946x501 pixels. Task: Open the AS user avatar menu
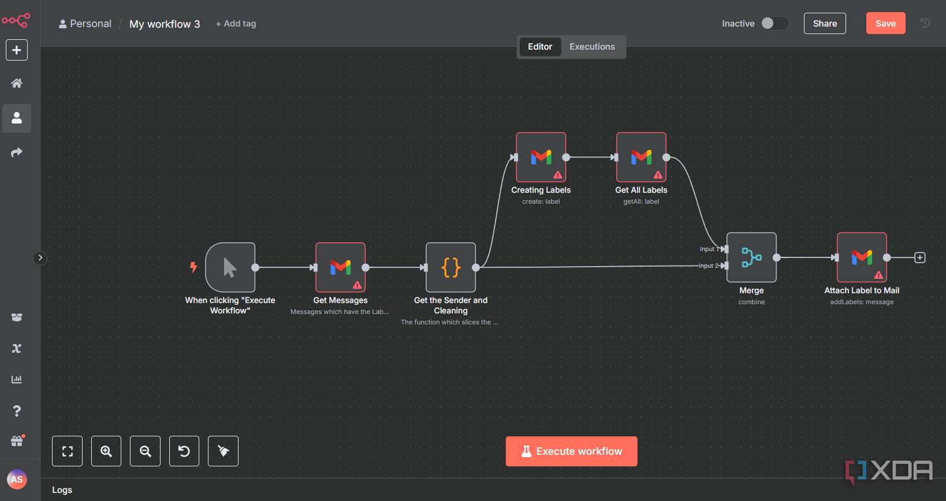tap(17, 479)
